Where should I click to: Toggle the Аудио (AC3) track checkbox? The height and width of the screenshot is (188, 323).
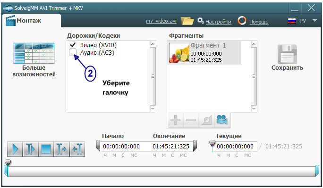pos(73,52)
